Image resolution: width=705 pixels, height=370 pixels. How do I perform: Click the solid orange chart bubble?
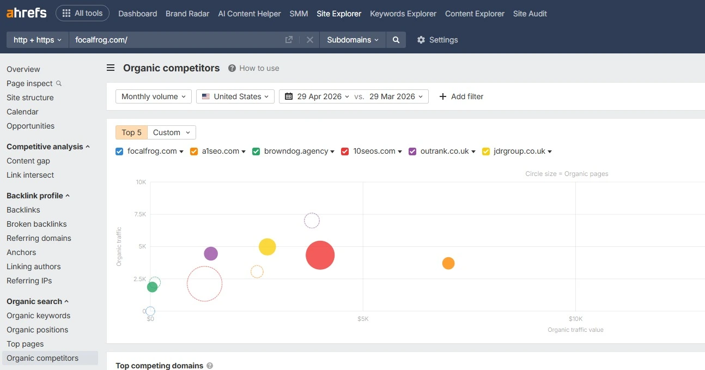pyautogui.click(x=448, y=263)
